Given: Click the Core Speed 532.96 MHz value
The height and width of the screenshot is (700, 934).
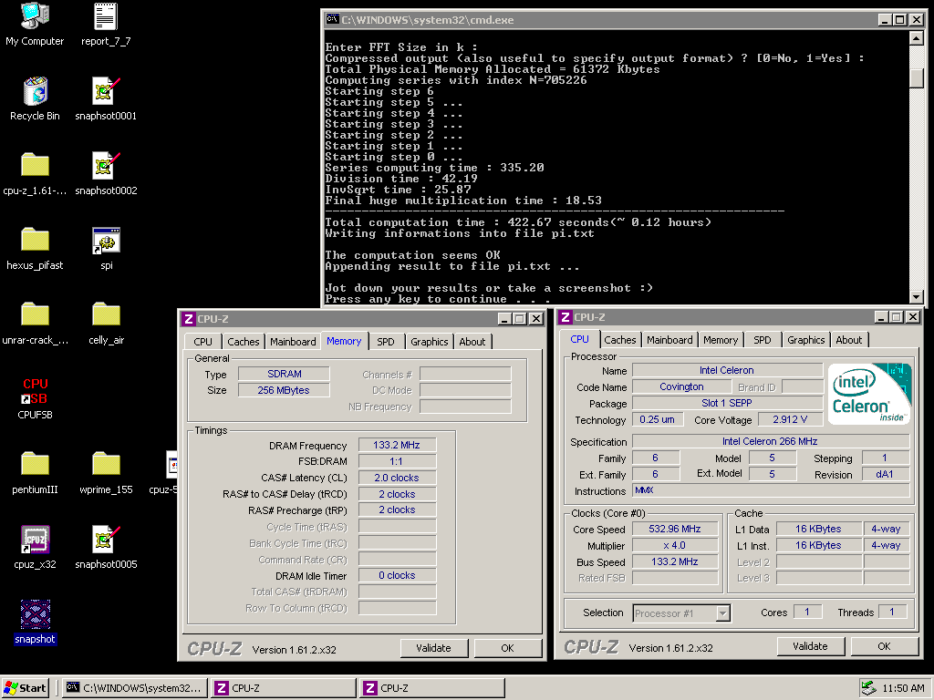Looking at the screenshot, I should [674, 529].
